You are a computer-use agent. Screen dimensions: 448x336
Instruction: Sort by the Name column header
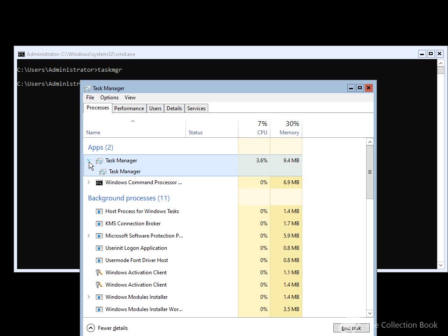135,128
